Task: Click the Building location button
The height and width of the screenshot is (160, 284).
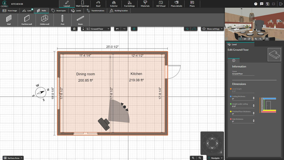Action: tap(119, 11)
